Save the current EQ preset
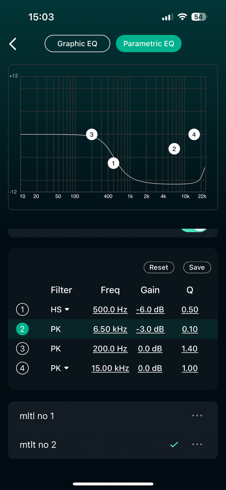 click(197, 267)
